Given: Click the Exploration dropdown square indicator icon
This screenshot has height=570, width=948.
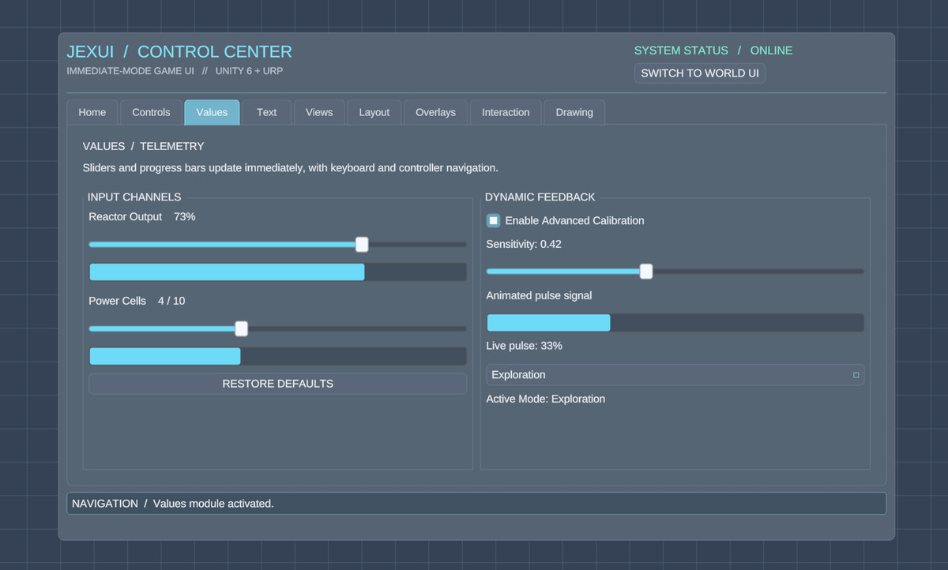Looking at the screenshot, I should (x=856, y=375).
